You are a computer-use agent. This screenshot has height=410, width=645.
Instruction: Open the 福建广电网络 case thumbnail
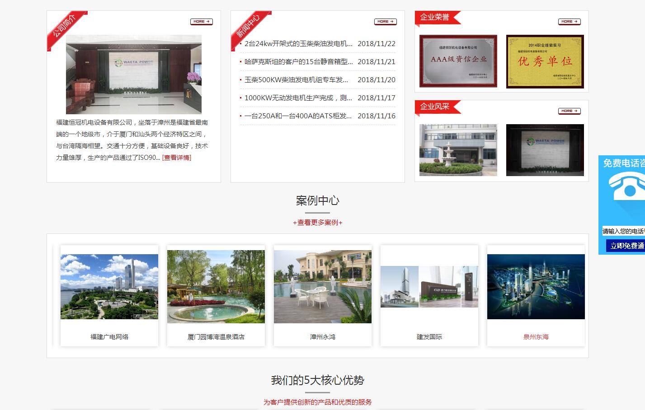(x=109, y=287)
